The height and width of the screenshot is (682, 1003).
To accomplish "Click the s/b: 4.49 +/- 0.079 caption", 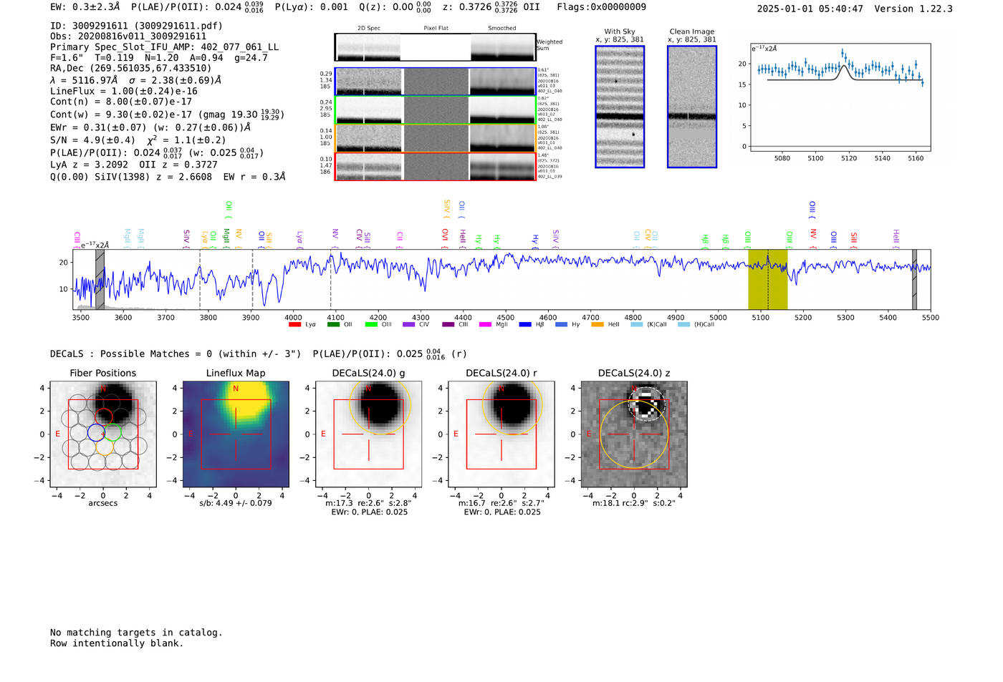I will 236,503.
